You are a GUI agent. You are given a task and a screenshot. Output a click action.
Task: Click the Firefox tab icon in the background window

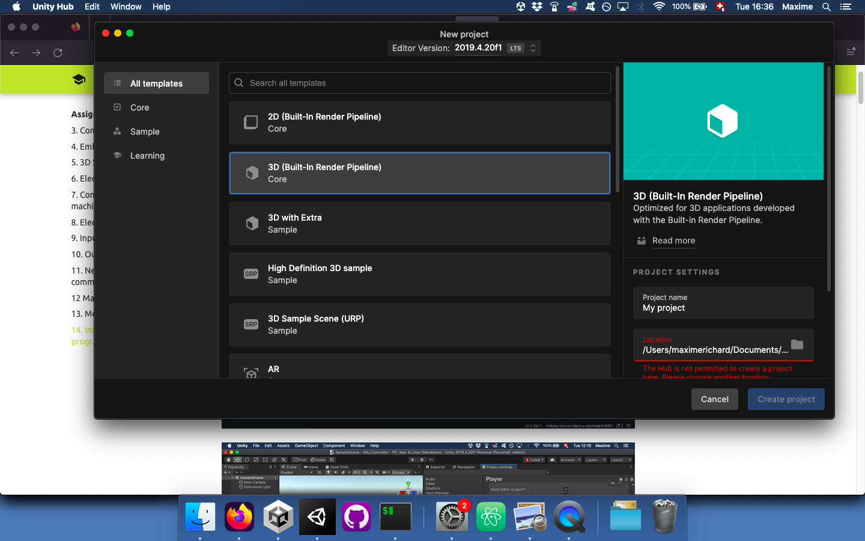click(76, 27)
